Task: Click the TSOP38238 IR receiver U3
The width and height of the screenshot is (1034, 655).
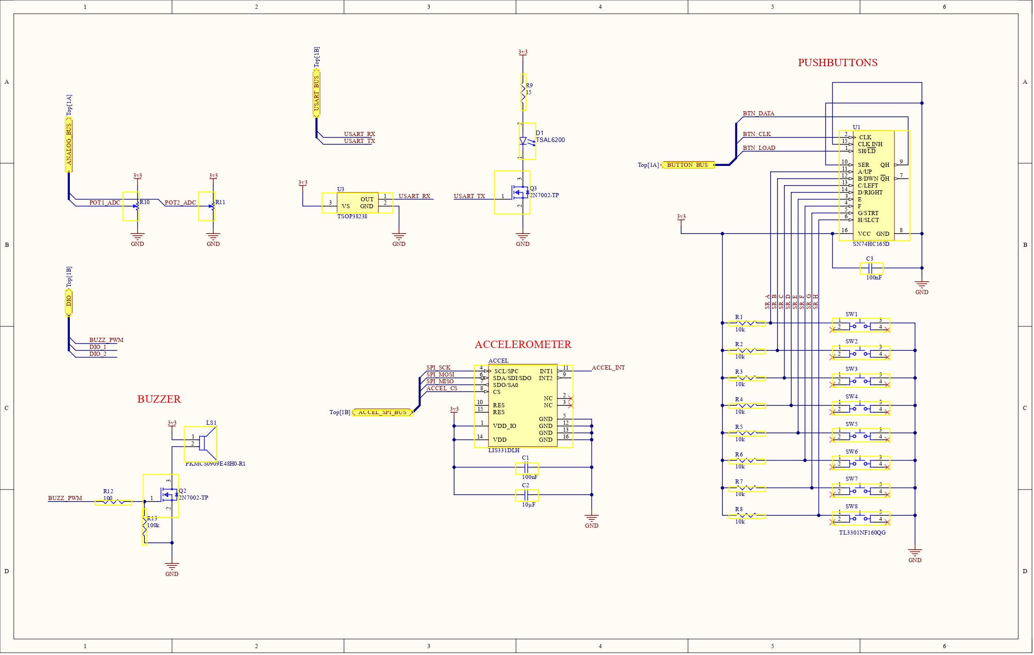Action: point(358,203)
